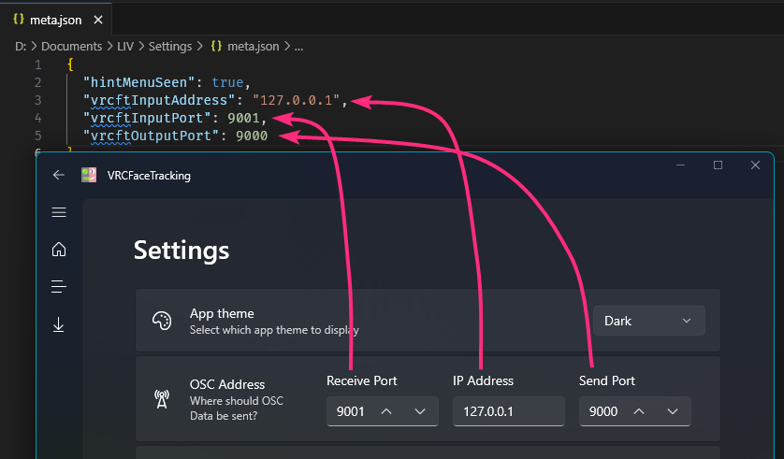Image resolution: width=784 pixels, height=459 pixels.
Task: Click the back arrow in VRCFaceTracking
Action: point(59,175)
